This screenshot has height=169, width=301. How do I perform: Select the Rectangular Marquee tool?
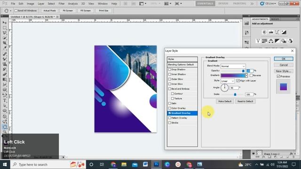pos(5,28)
